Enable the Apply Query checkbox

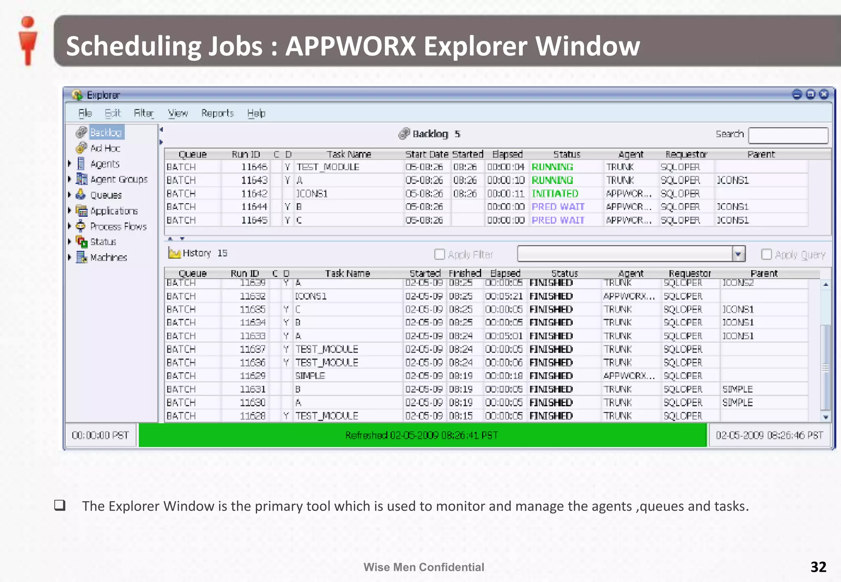pos(766,254)
